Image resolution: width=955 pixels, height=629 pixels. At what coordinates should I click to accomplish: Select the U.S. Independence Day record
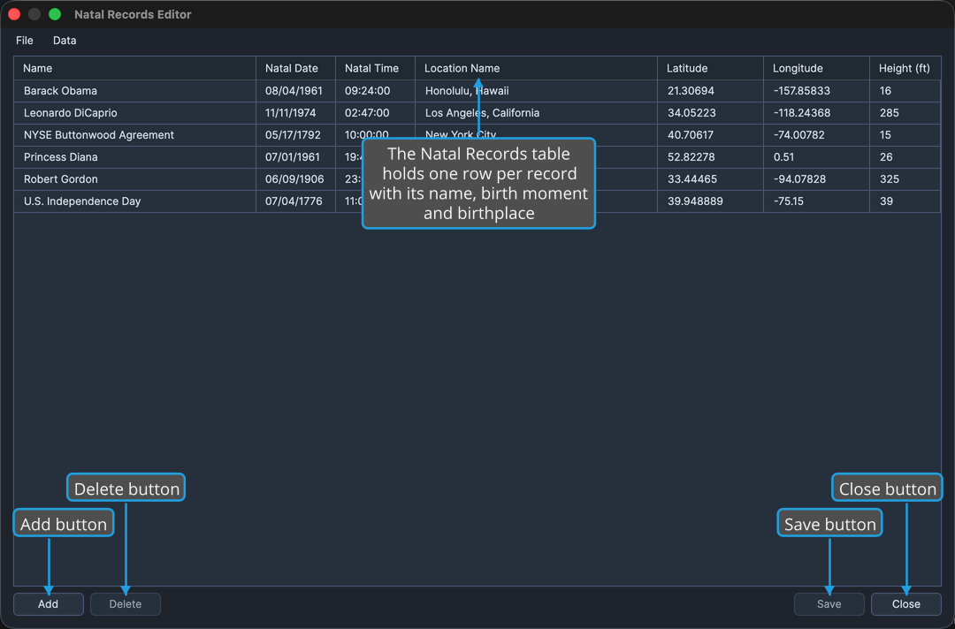(x=477, y=201)
